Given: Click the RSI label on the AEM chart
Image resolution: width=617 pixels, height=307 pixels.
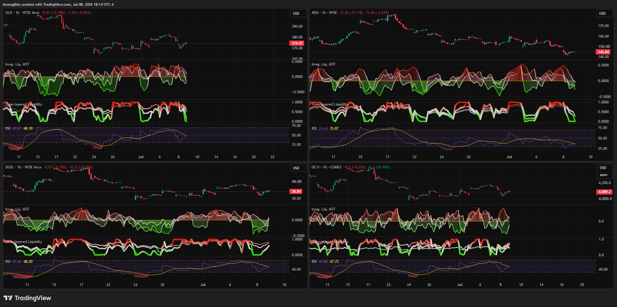Looking at the screenshot, I should (x=314, y=128).
